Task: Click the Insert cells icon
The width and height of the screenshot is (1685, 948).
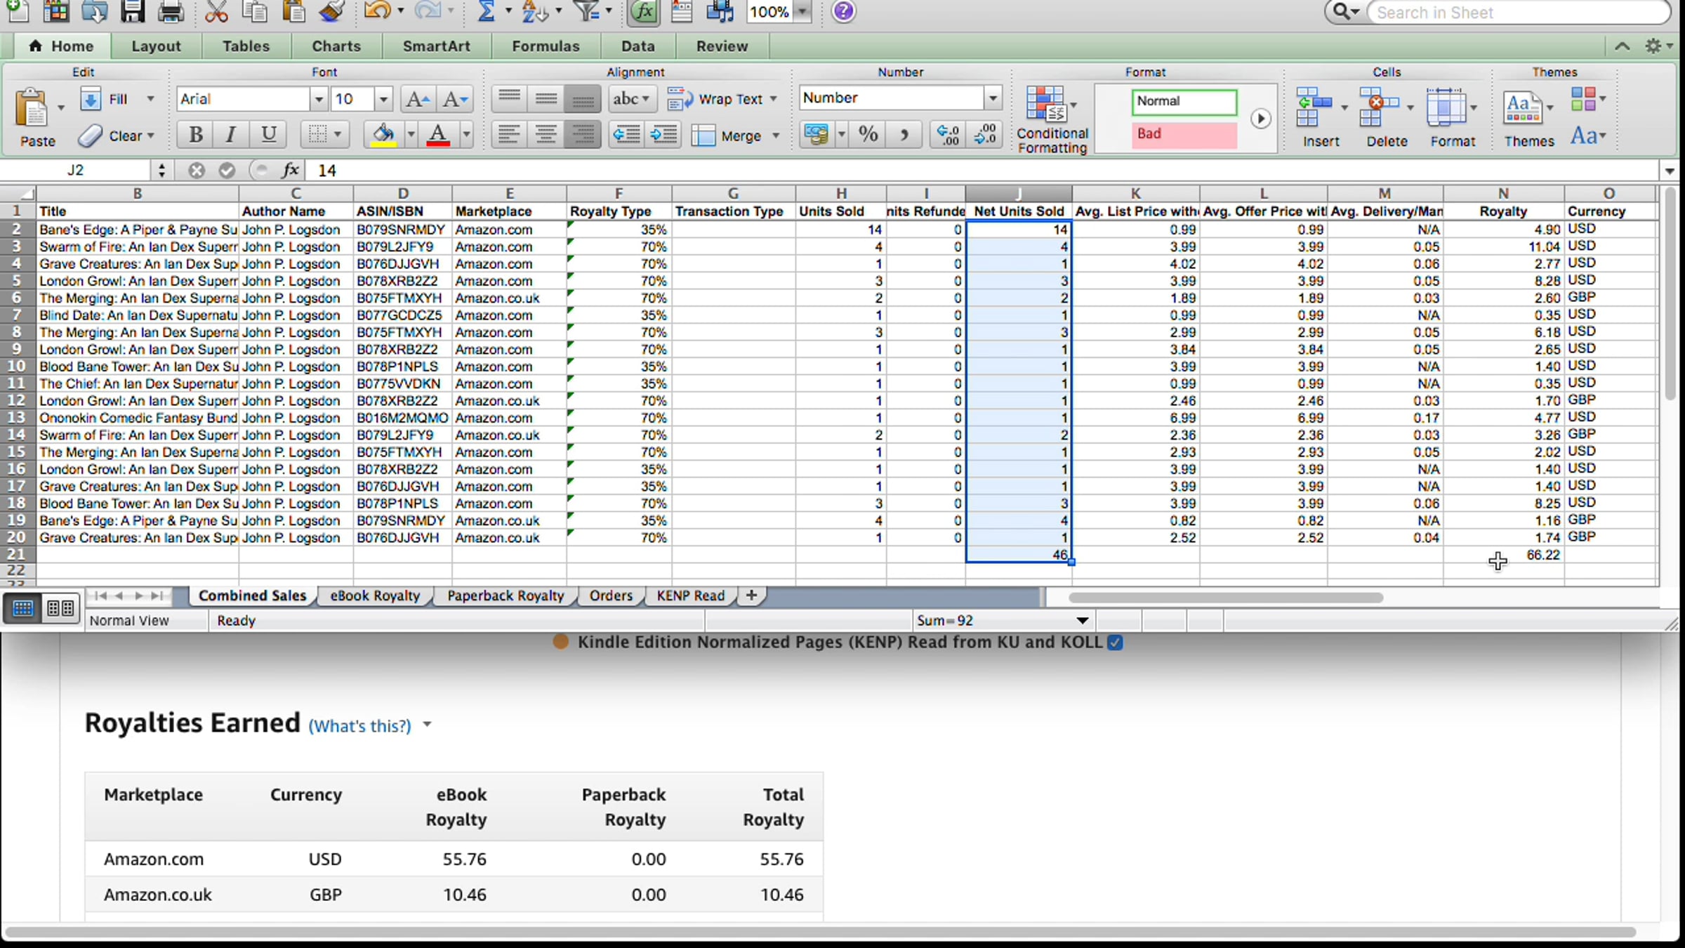Action: tap(1314, 117)
